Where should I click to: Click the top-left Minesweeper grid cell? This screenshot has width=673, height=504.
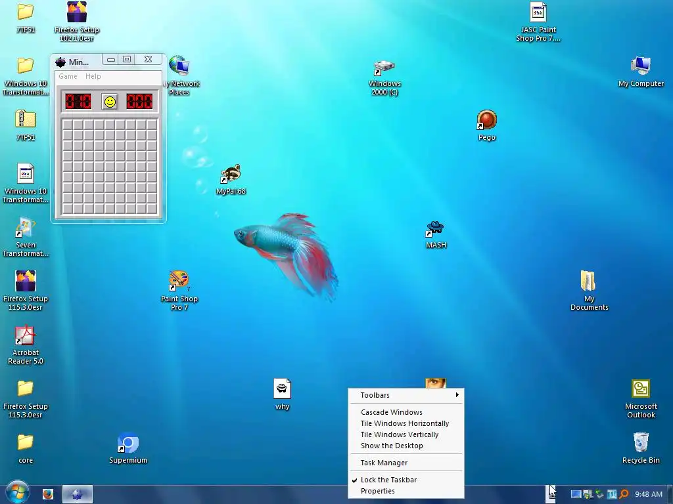pyautogui.click(x=68, y=125)
